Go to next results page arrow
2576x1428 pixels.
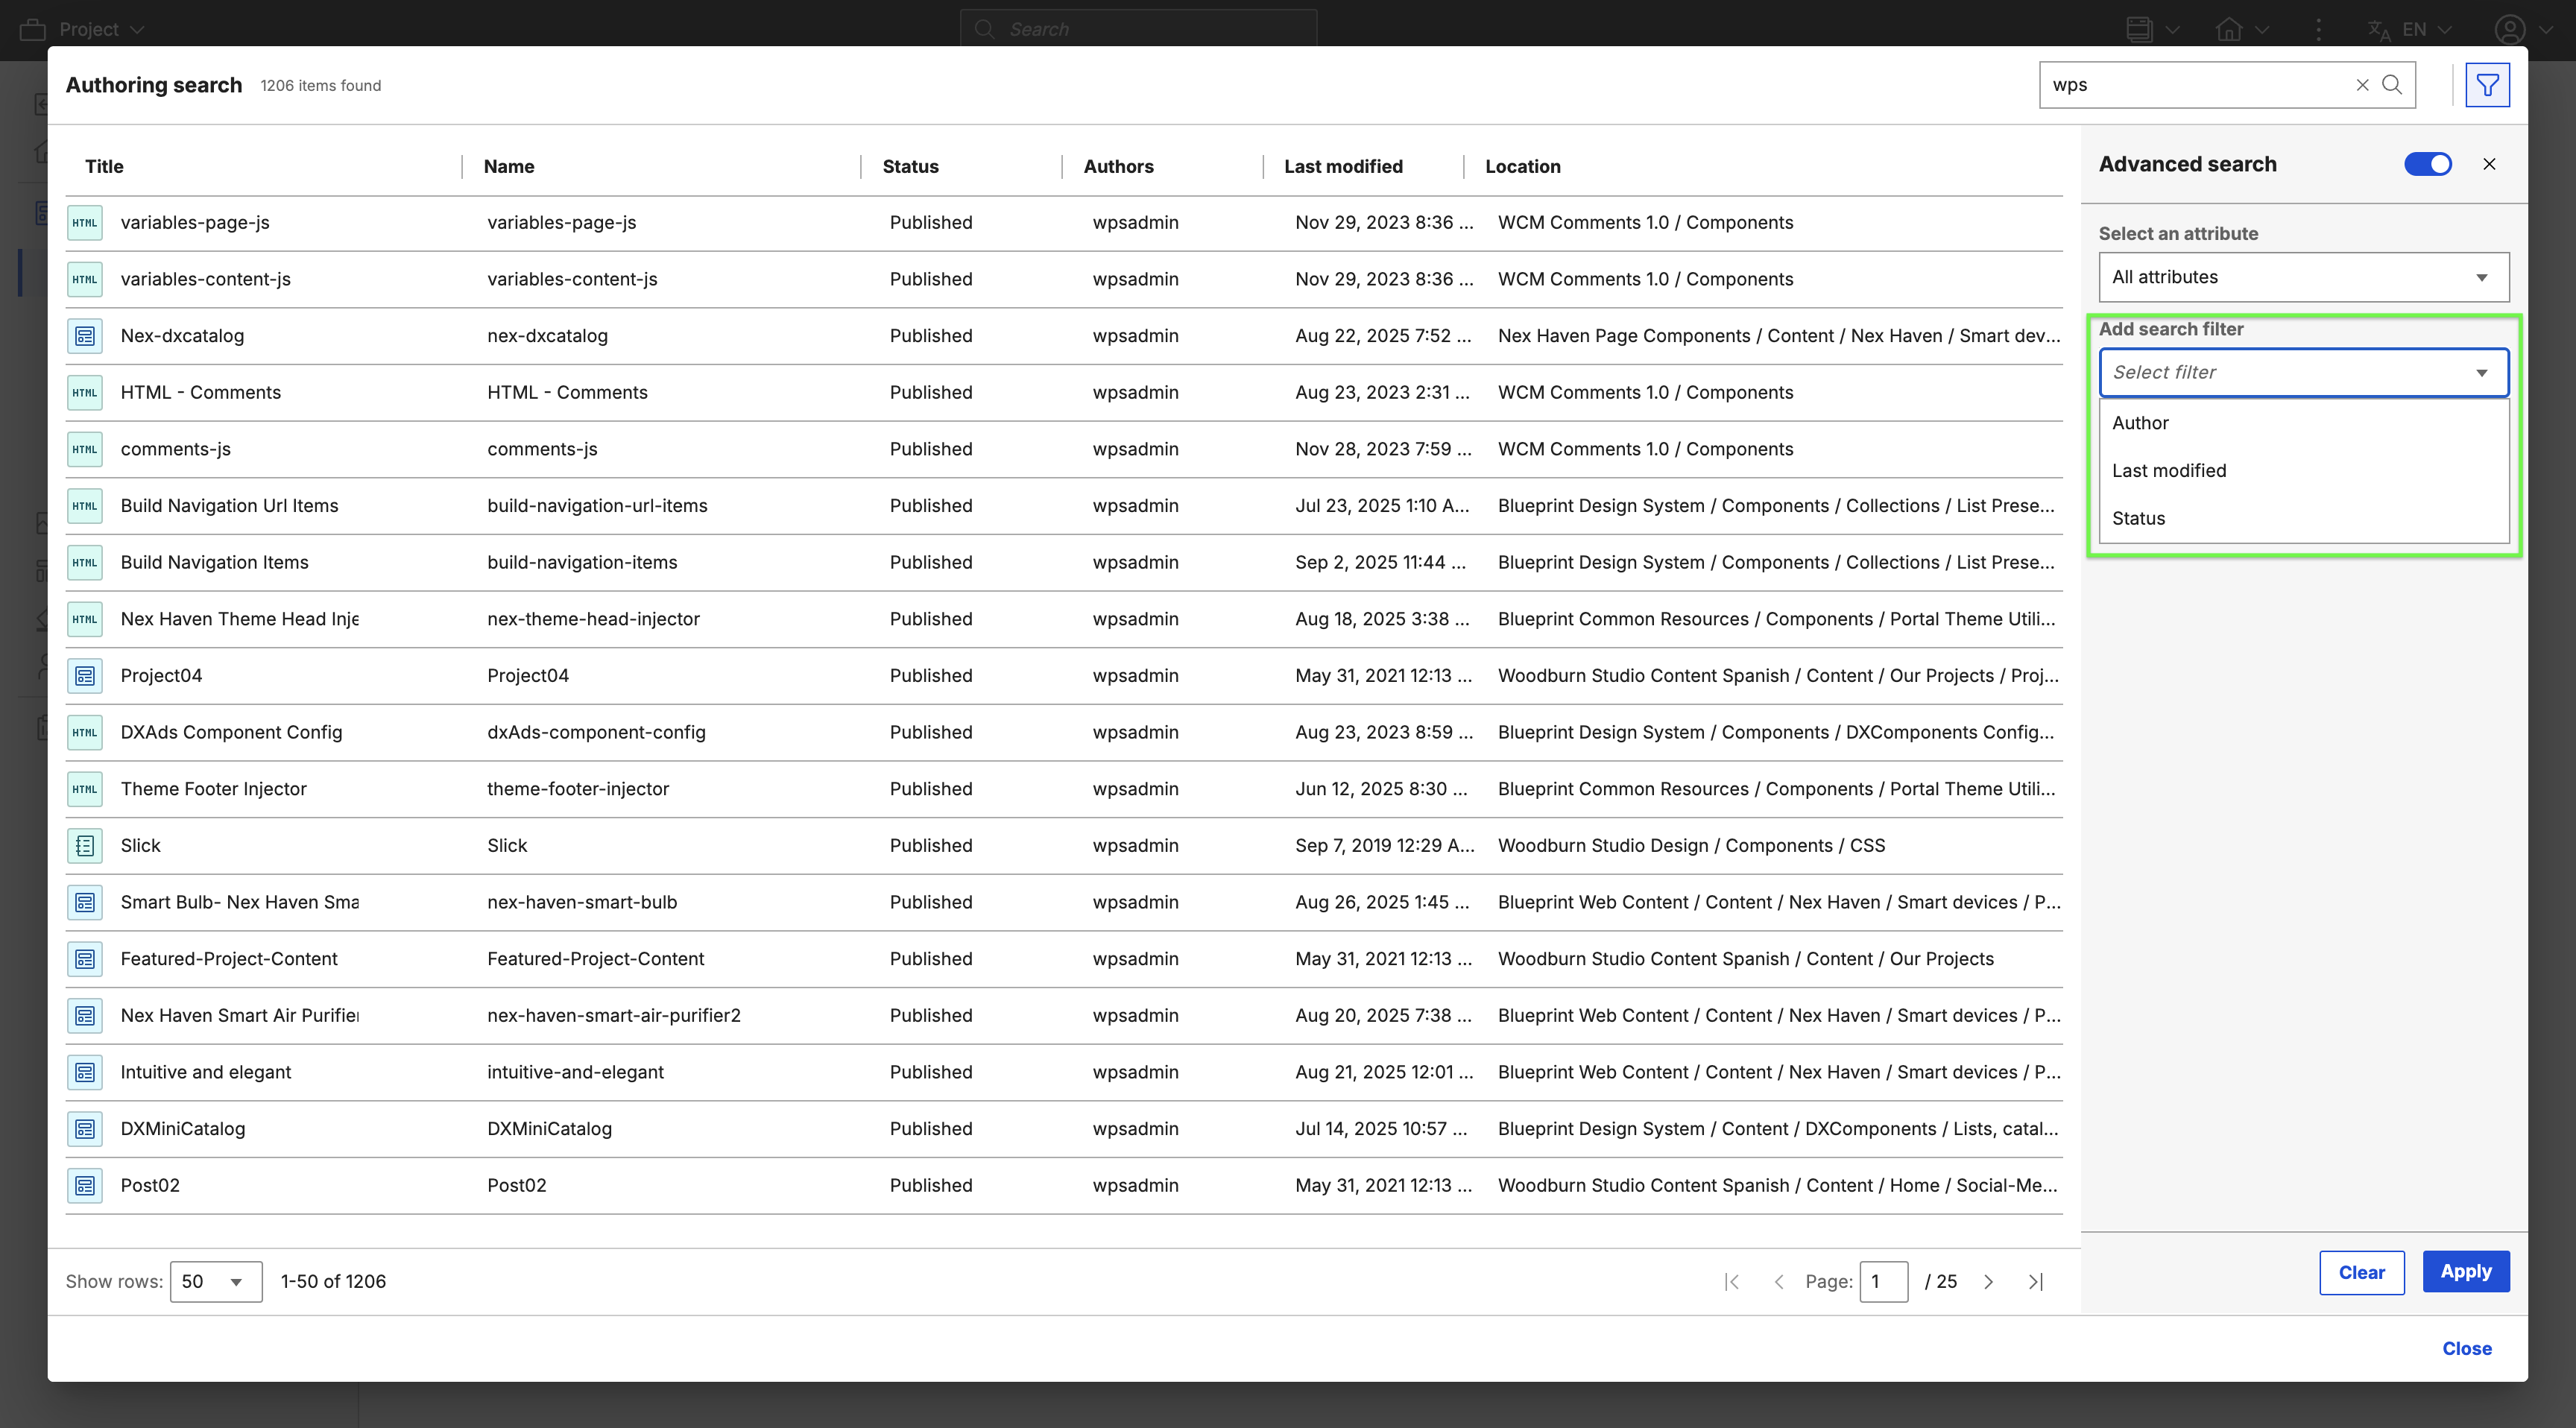(x=1988, y=1282)
